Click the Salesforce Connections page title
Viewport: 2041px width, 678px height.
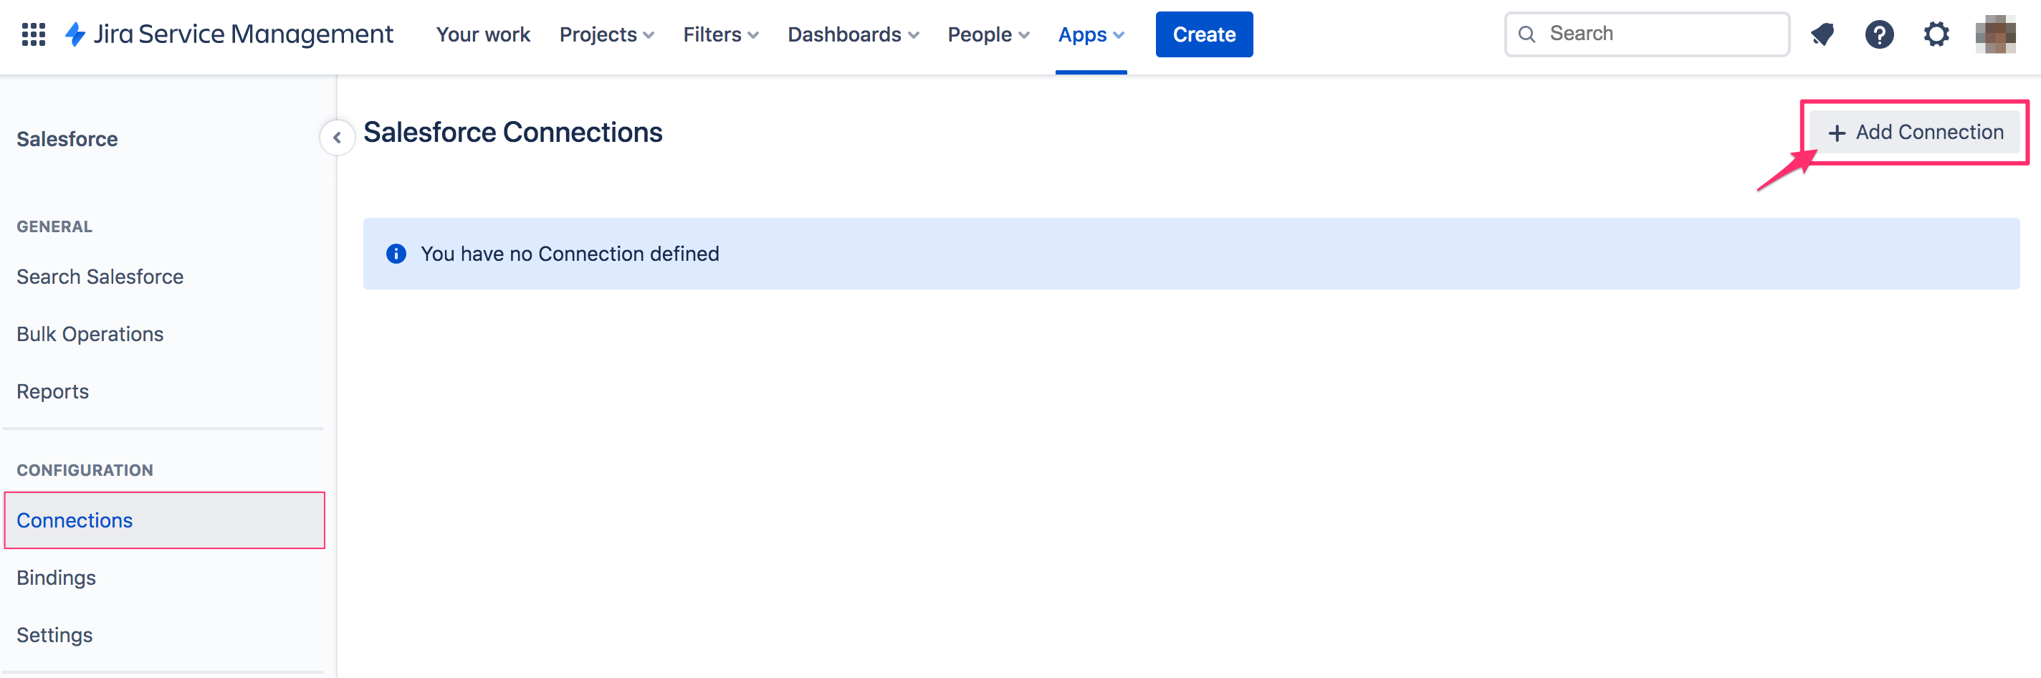(x=512, y=133)
